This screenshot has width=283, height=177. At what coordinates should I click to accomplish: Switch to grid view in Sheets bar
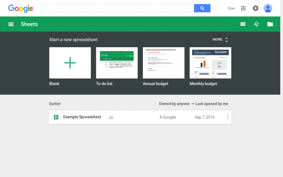[243, 24]
